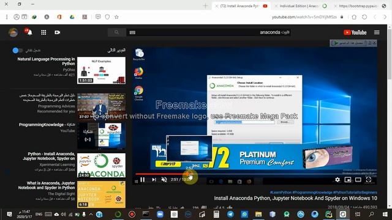Open Telegram from the taskbar

(230, 215)
